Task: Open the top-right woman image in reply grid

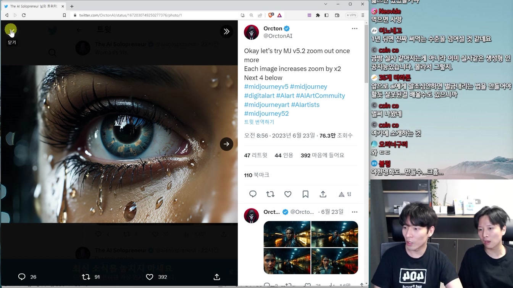Action: tap(335, 234)
